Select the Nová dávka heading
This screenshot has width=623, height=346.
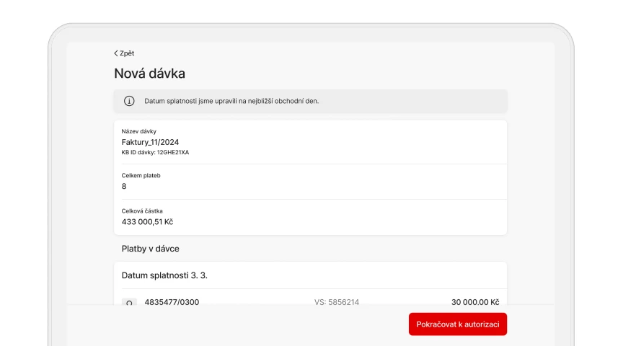149,74
